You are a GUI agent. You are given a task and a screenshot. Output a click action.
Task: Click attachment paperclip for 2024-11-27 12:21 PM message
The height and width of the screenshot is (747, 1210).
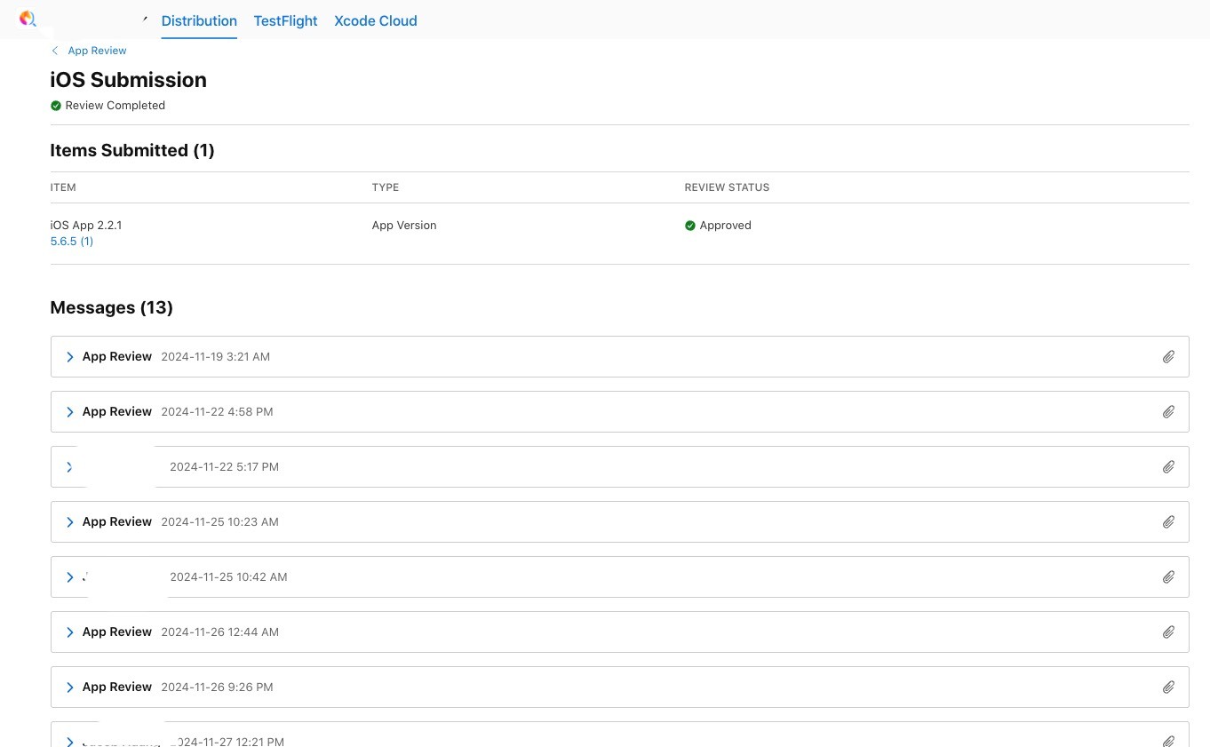[x=1168, y=741]
